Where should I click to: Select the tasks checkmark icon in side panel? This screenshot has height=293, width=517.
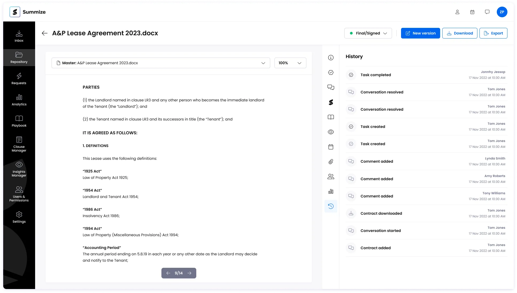click(x=331, y=72)
